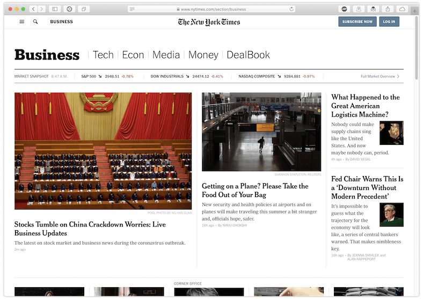Click the S&P 500 change -0.78%
The height and width of the screenshot is (299, 423).
[127, 76]
